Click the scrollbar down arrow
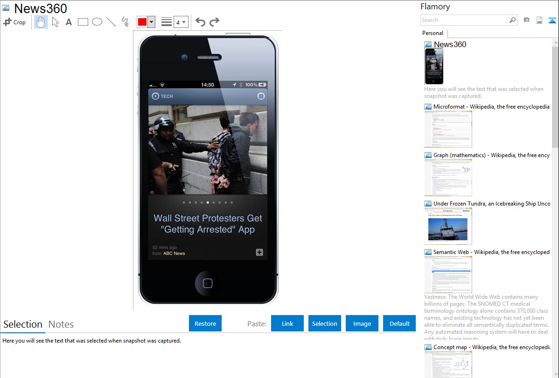 (555, 374)
